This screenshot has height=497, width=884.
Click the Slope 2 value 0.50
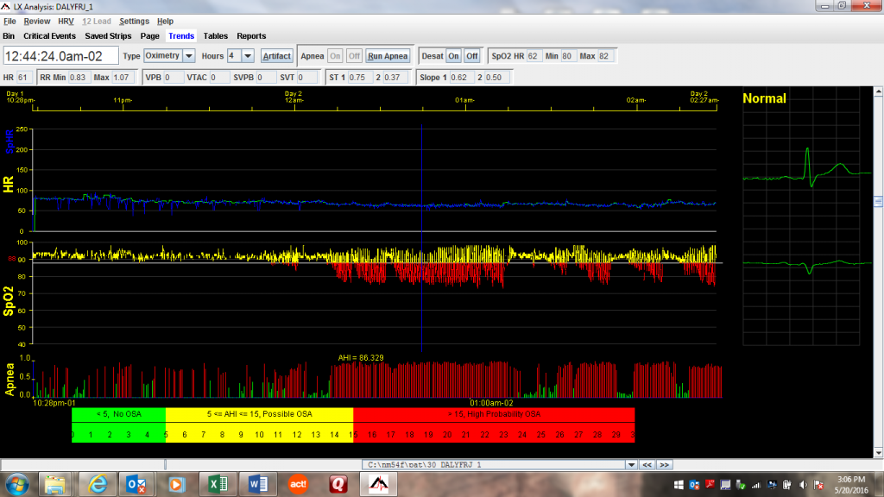coord(496,77)
